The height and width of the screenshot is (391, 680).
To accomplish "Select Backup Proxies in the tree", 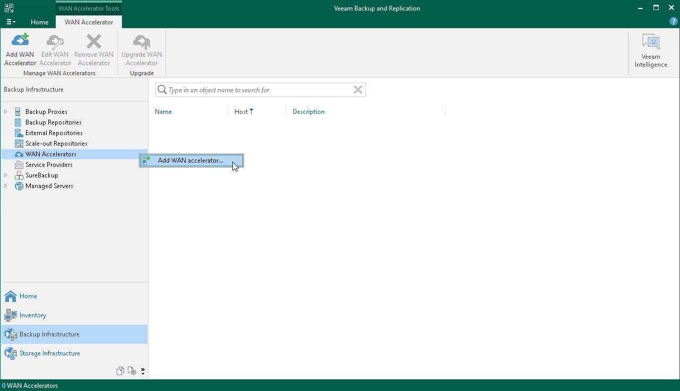I will 46,112.
